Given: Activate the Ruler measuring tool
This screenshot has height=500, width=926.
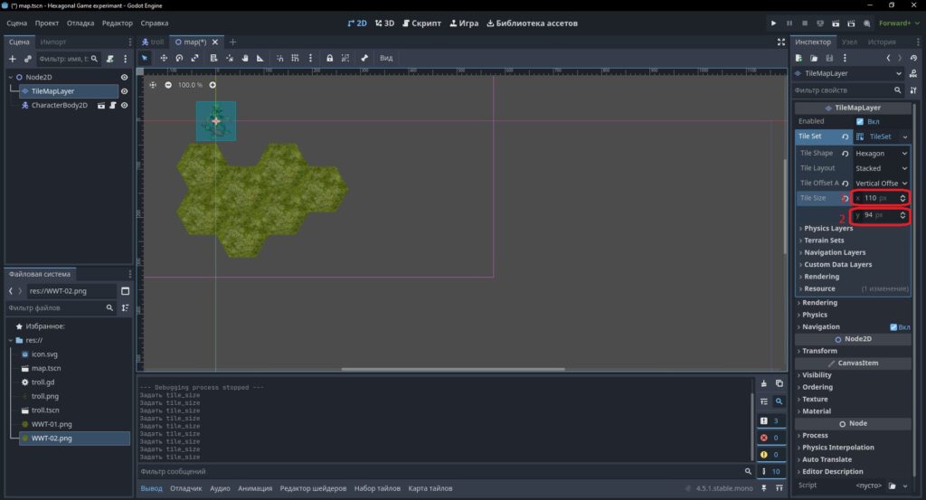Looking at the screenshot, I should click(260, 58).
